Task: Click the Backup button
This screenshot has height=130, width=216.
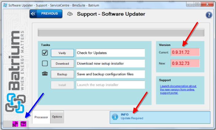Action: tap(62, 74)
